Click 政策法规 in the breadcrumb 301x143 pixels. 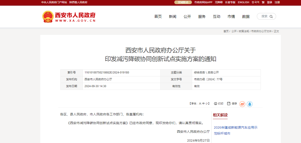244,31
